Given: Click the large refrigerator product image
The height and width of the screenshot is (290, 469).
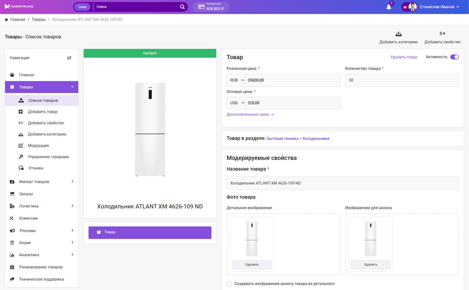Looking at the screenshot, I should [x=150, y=129].
